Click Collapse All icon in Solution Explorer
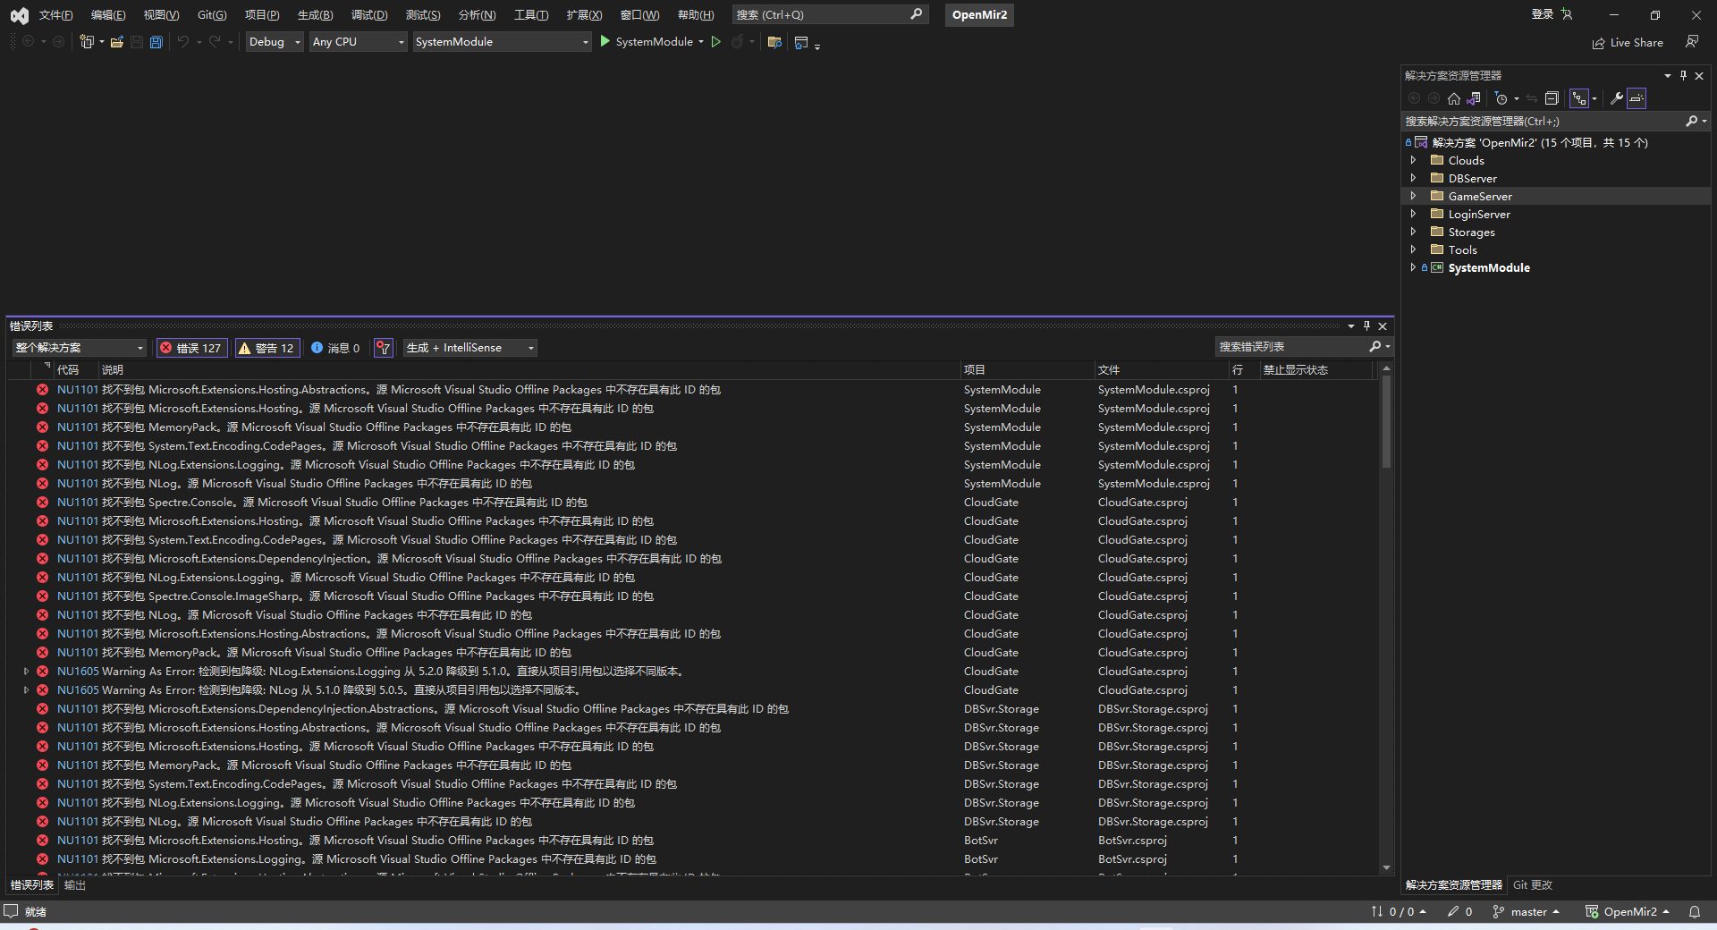1717x930 pixels. (1552, 98)
